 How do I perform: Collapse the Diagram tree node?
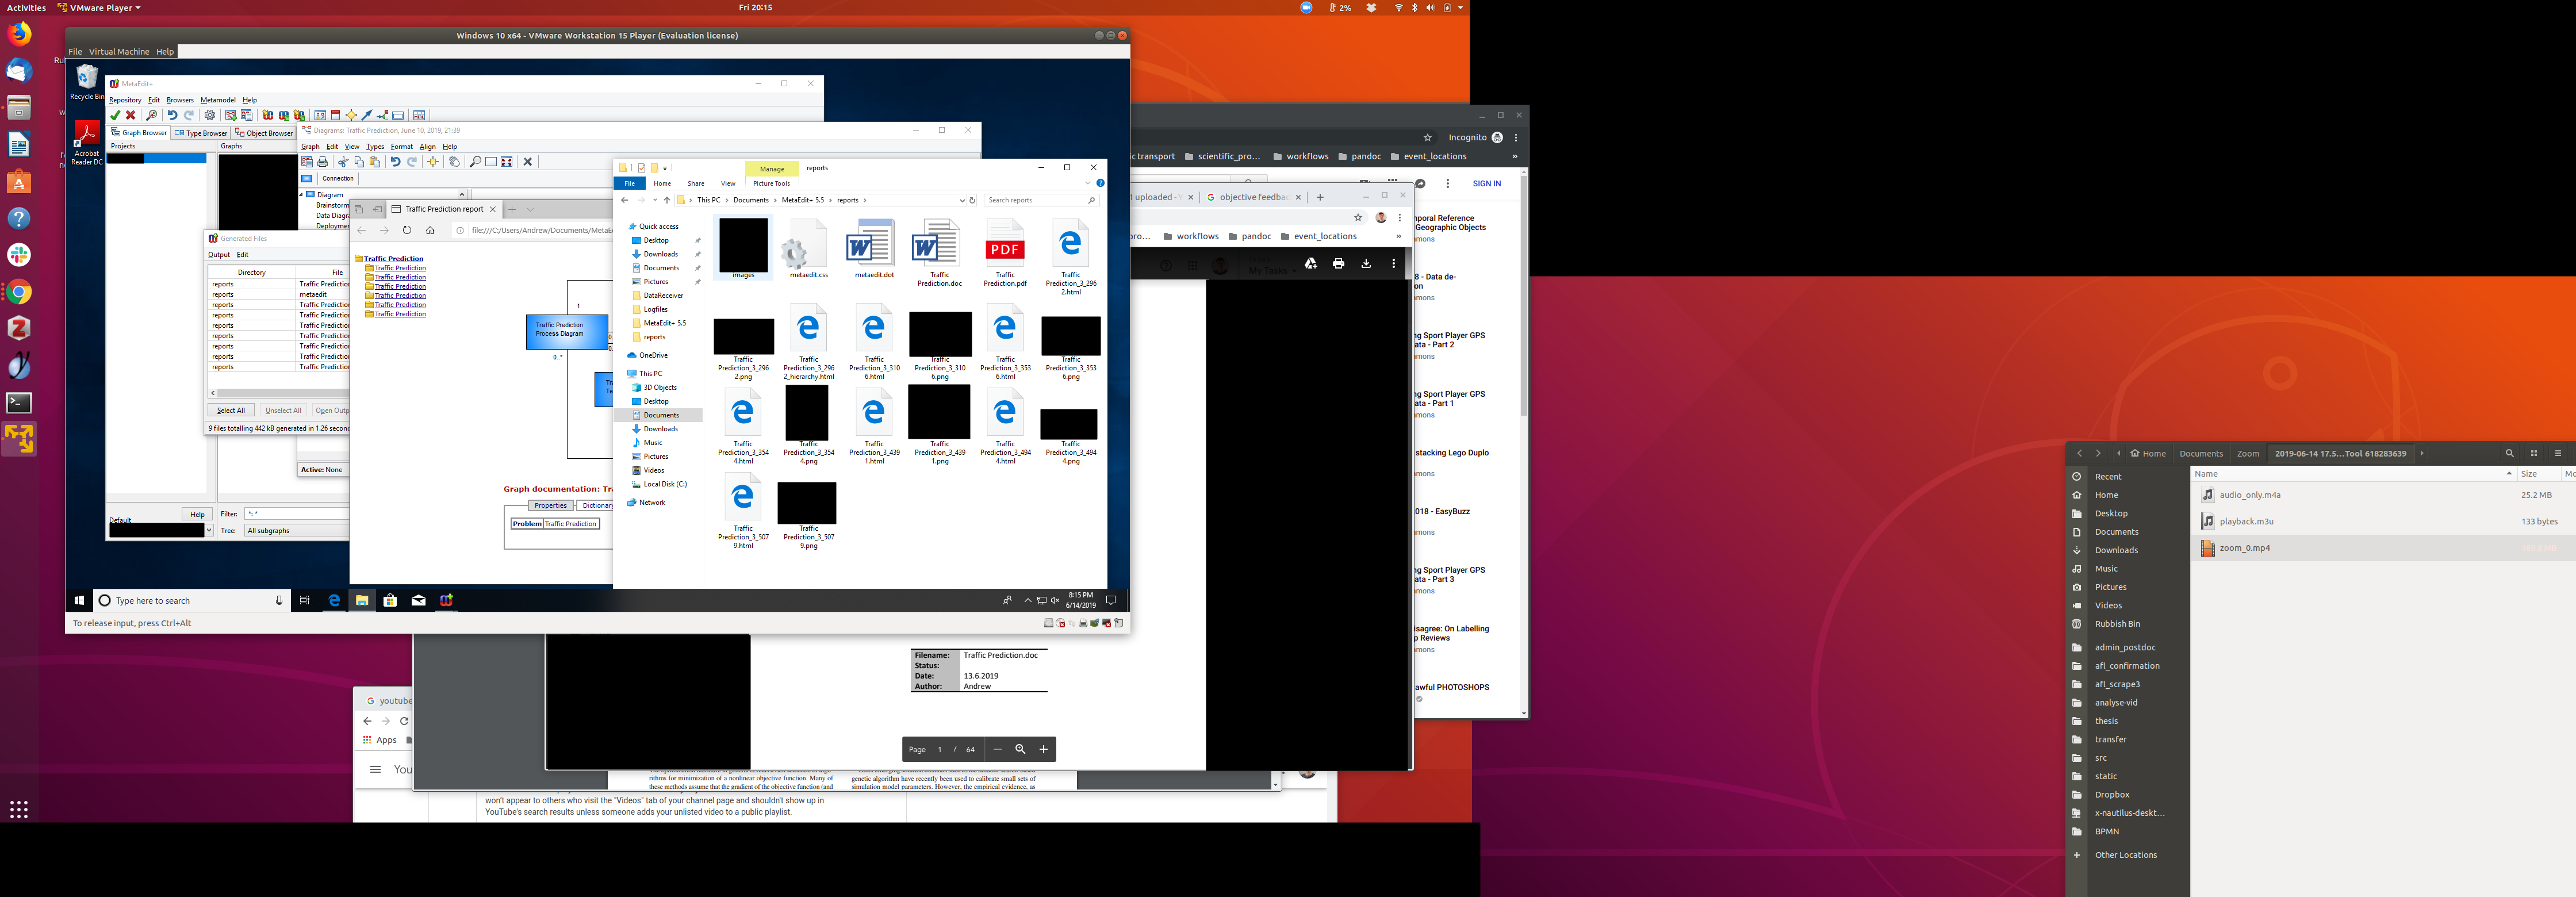click(301, 194)
